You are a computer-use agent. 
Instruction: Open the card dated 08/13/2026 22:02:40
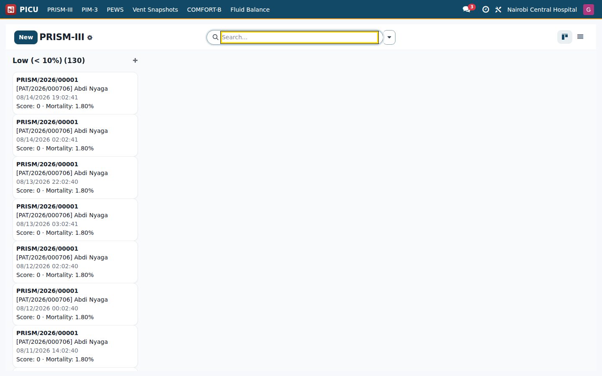75,178
